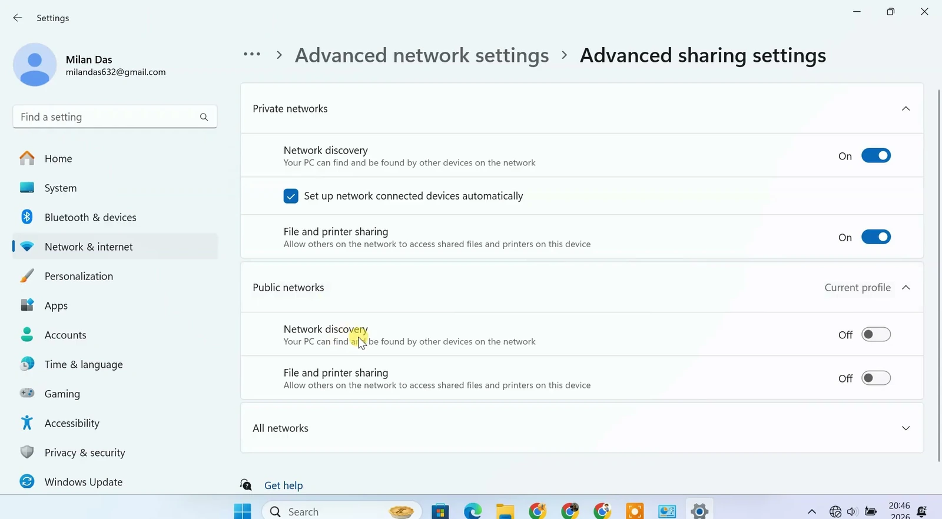
Task: Open Apps via its sidebar icon
Action: 27,305
